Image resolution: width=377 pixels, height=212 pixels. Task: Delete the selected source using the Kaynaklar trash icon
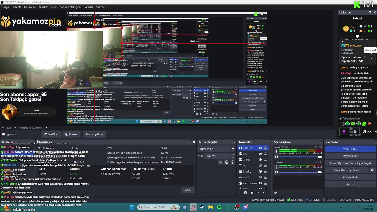(x=246, y=193)
